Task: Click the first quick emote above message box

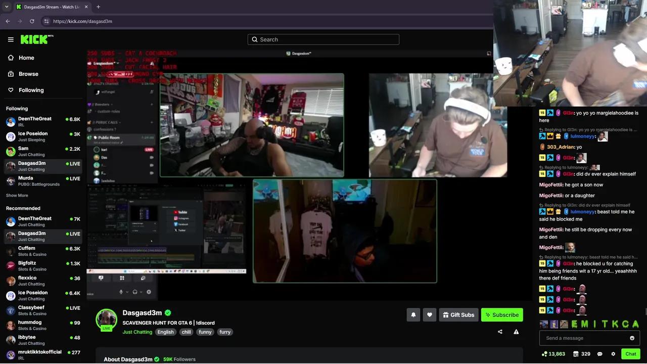Action: click(x=543, y=324)
